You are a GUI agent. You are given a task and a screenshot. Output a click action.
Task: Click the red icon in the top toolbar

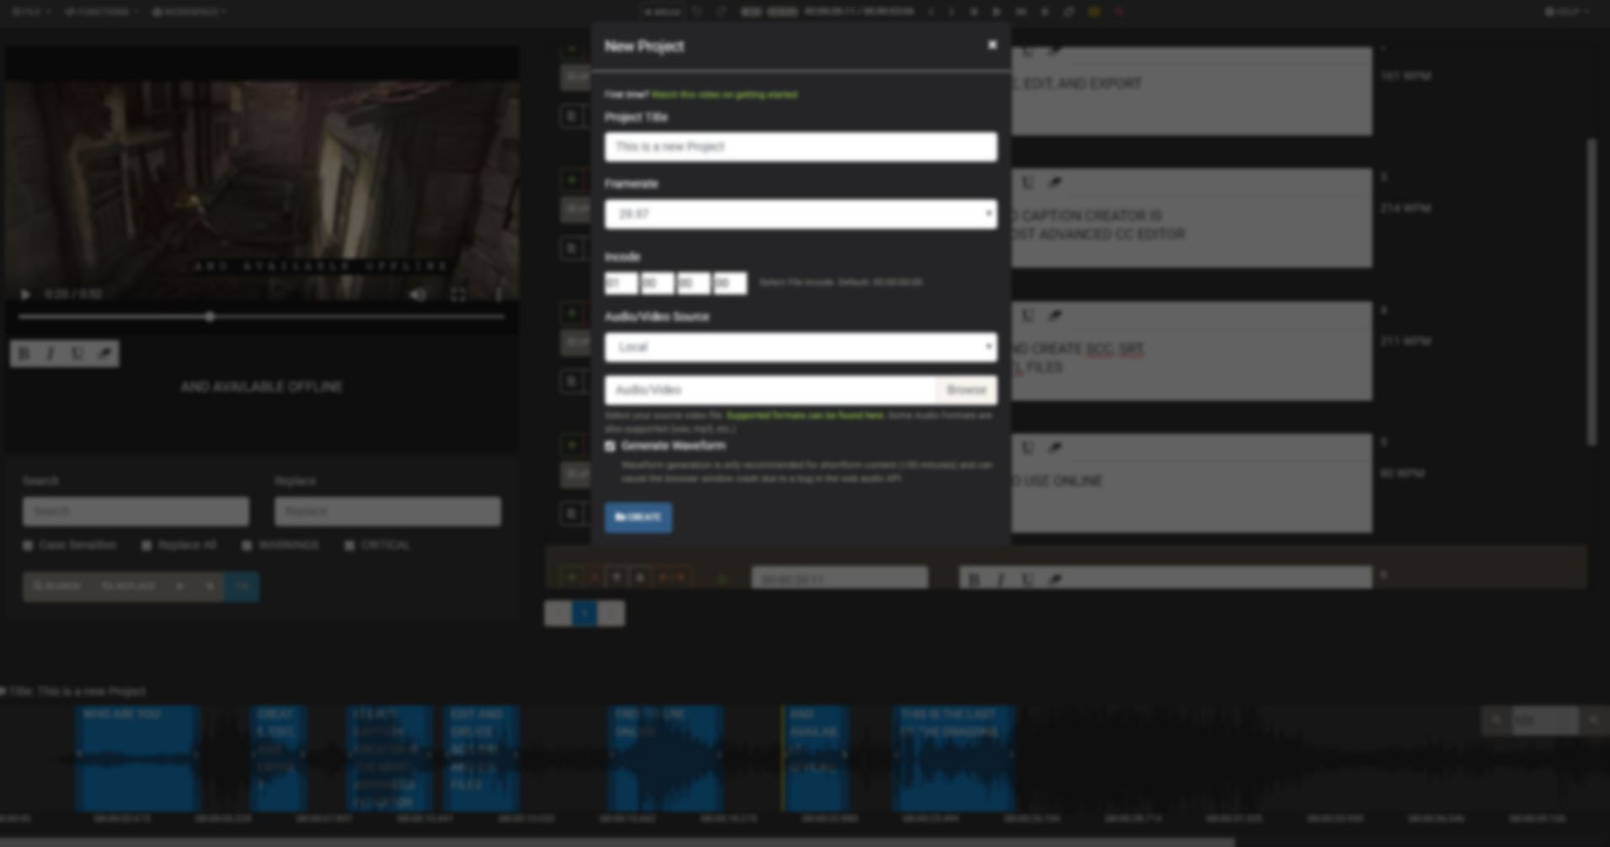[x=1119, y=12]
